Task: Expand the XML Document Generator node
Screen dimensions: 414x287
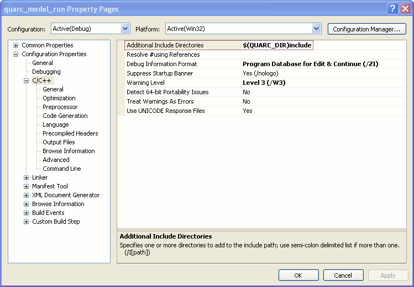Action: coord(26,195)
